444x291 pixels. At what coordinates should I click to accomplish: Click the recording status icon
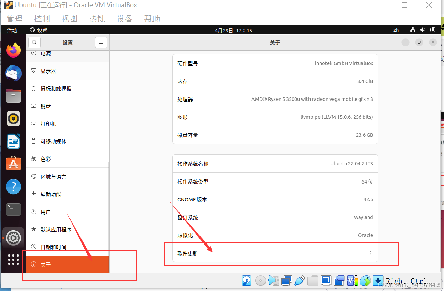[x=339, y=281]
